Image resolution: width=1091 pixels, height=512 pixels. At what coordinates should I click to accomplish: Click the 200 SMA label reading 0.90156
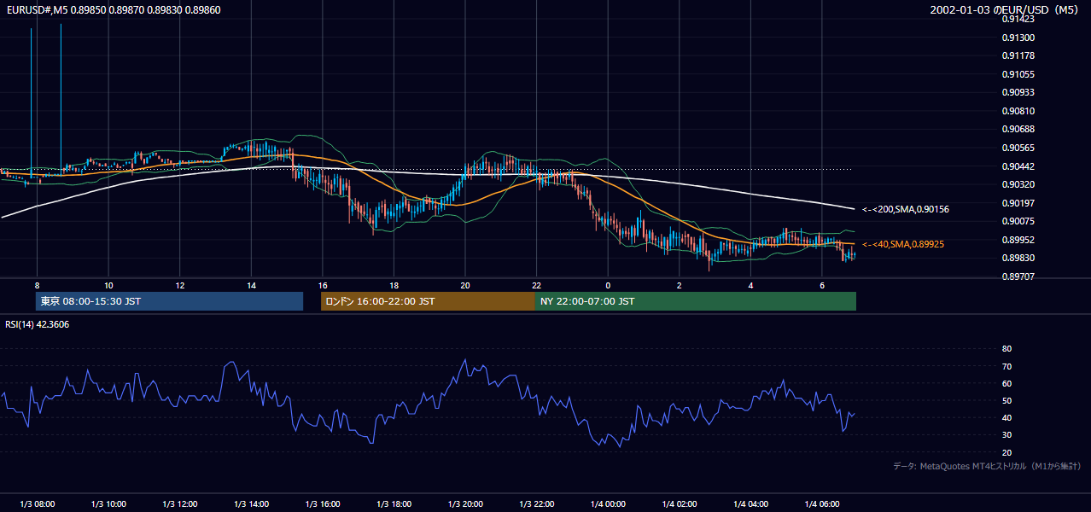[x=905, y=209]
